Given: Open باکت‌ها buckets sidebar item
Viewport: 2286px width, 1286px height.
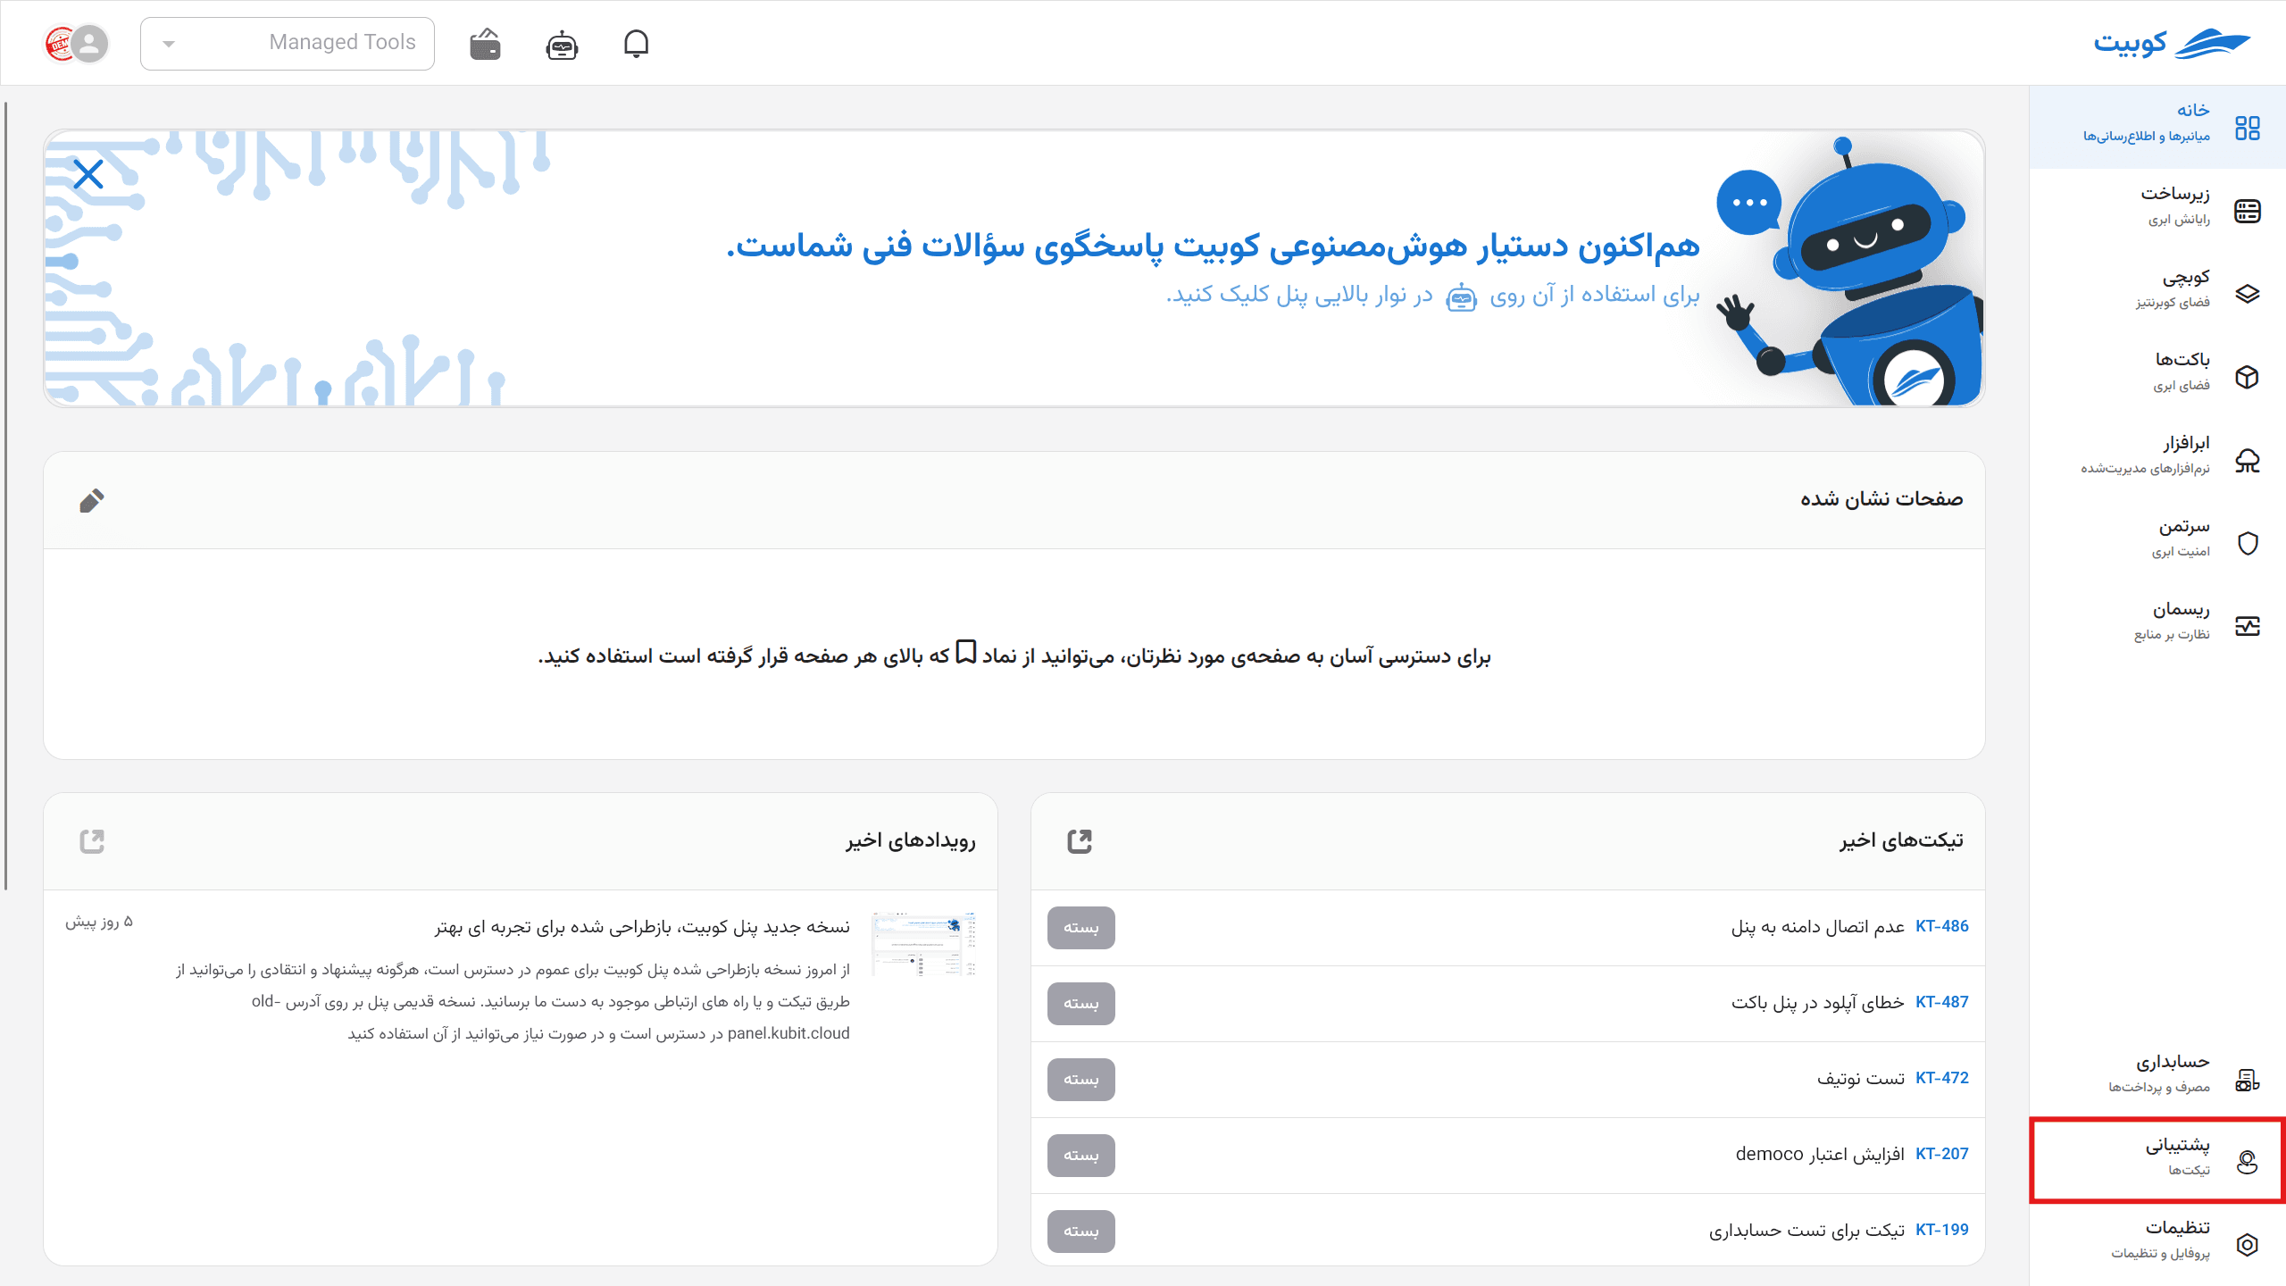Looking at the screenshot, I should point(2157,376).
